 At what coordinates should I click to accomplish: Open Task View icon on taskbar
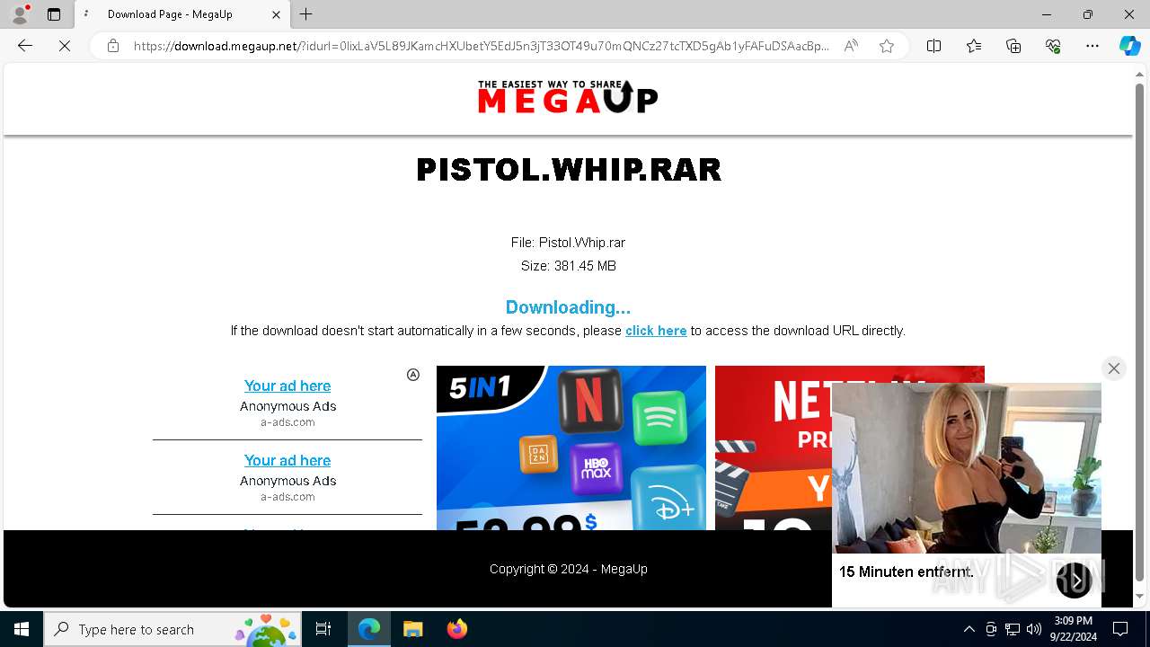click(323, 629)
